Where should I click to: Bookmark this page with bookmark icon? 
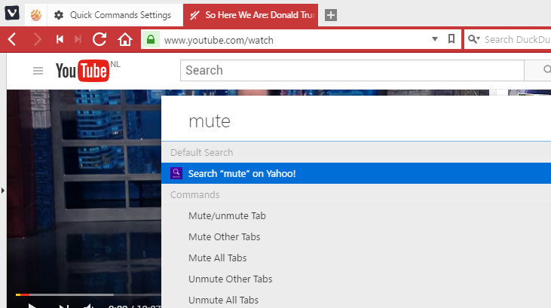452,39
